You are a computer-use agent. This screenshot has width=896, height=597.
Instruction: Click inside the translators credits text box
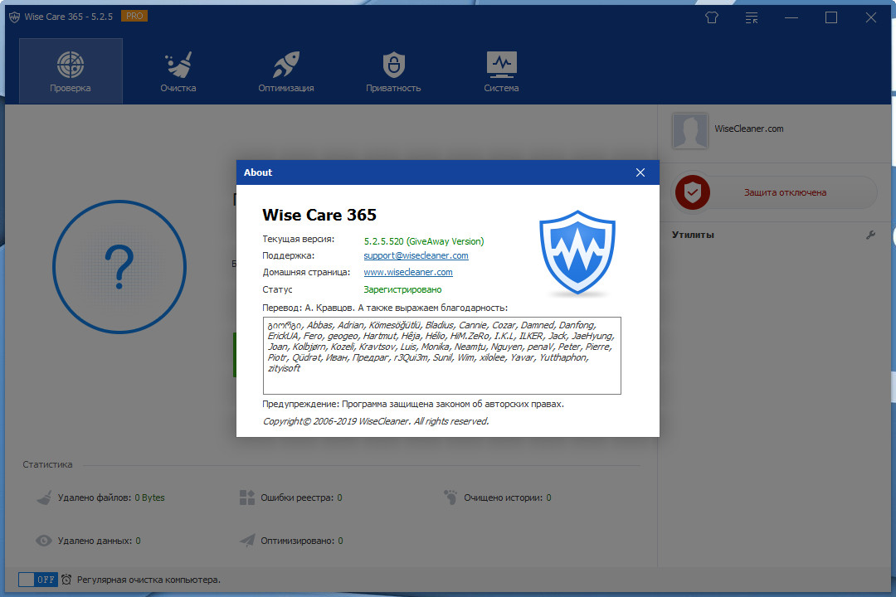(441, 356)
